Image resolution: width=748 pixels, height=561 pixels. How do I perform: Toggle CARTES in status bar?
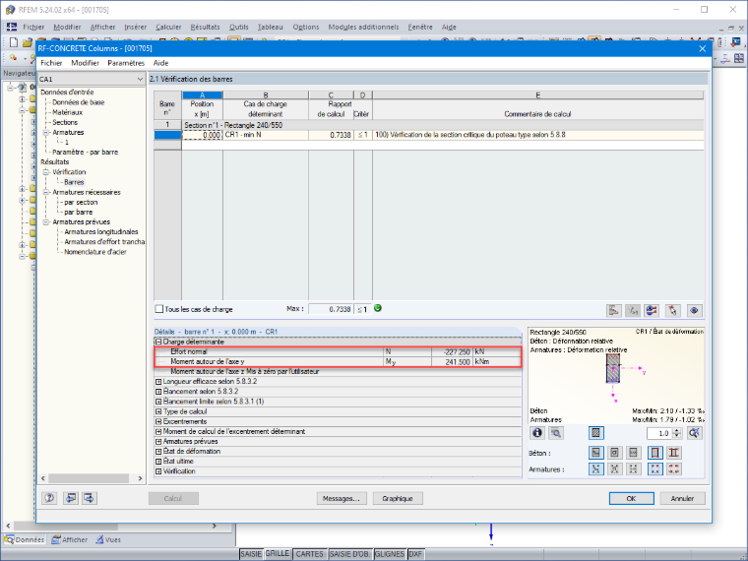(310, 554)
